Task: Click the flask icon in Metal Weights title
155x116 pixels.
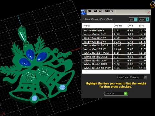Action: click(x=84, y=12)
